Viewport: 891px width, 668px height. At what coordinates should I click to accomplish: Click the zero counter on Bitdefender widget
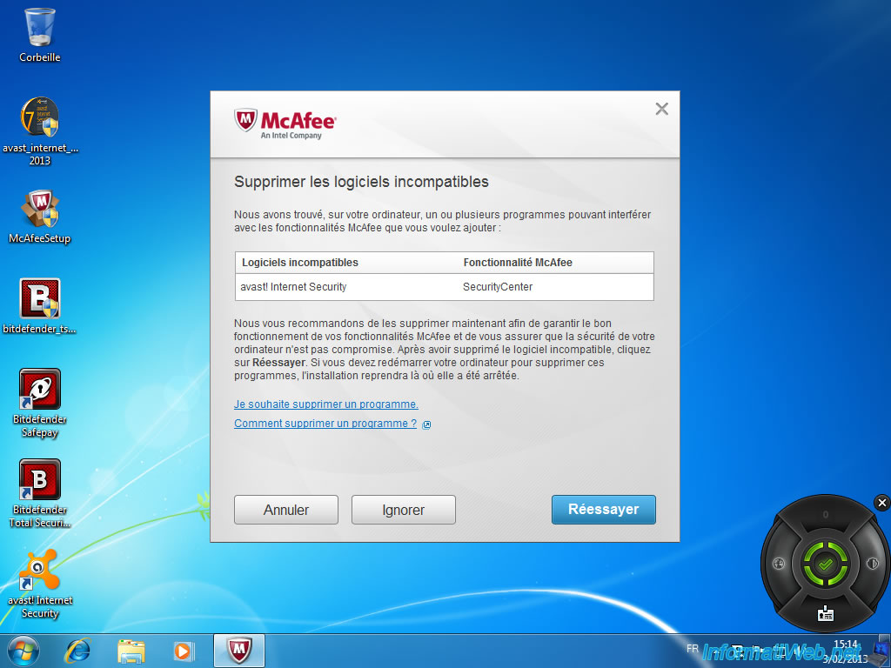point(826,515)
